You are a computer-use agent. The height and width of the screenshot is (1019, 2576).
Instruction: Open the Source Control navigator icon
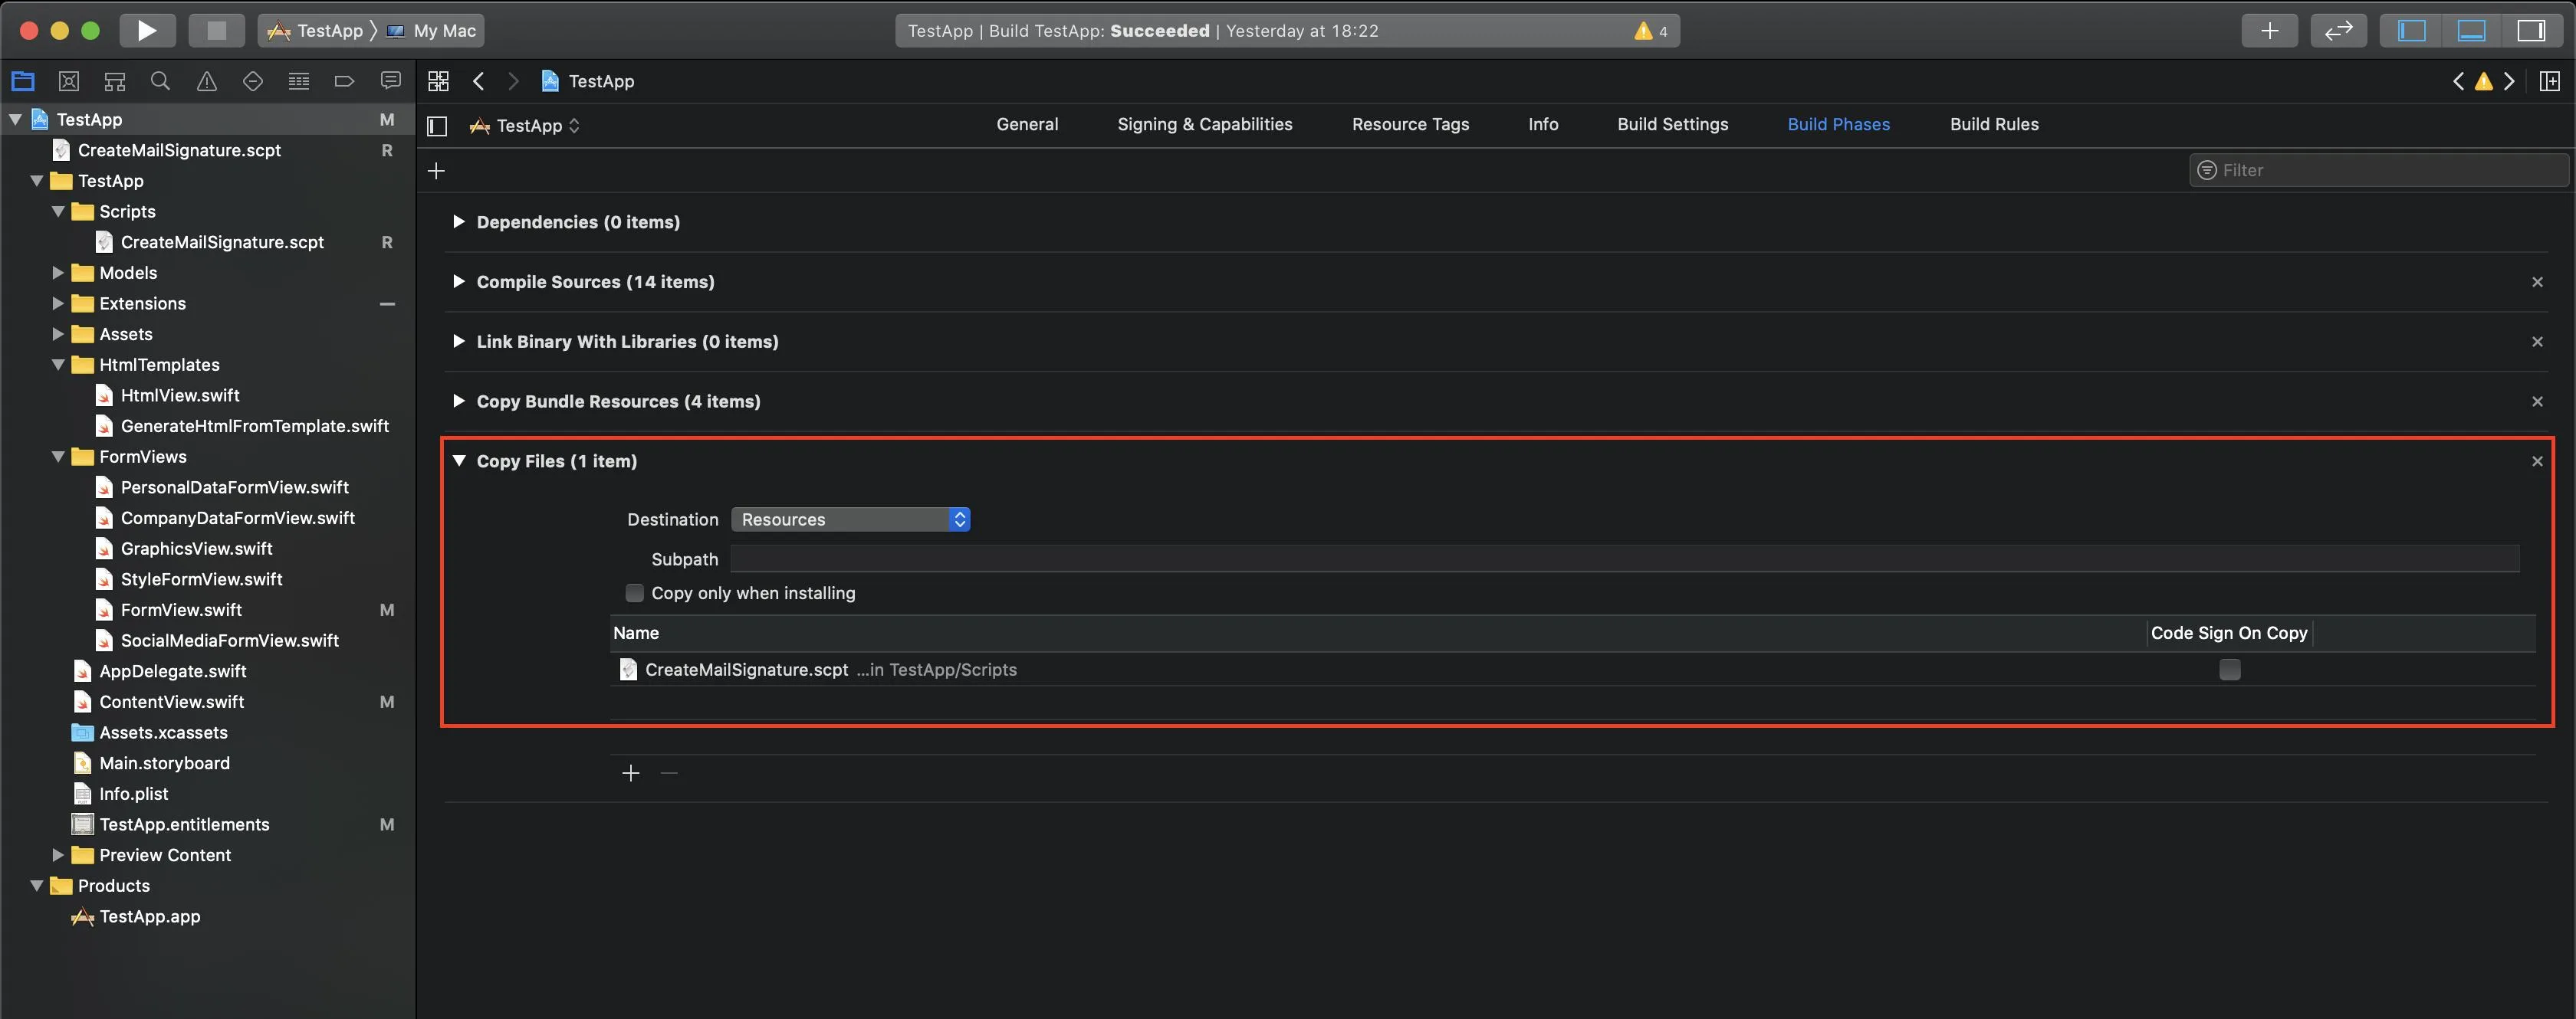pyautogui.click(x=69, y=81)
